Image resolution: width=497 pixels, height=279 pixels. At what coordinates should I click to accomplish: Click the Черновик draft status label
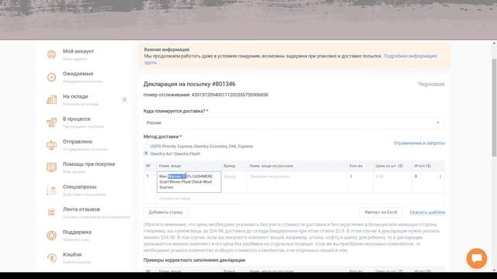[x=431, y=84]
